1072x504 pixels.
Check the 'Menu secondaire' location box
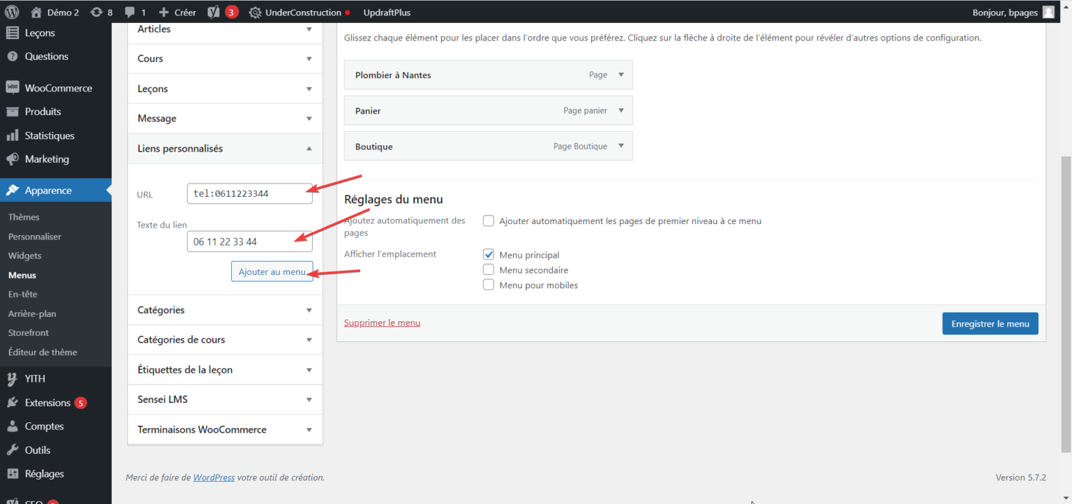(488, 269)
